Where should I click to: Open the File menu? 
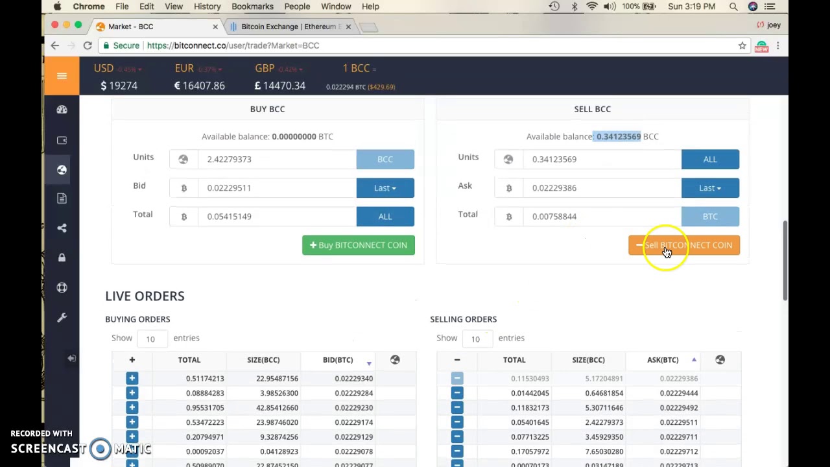(x=122, y=6)
